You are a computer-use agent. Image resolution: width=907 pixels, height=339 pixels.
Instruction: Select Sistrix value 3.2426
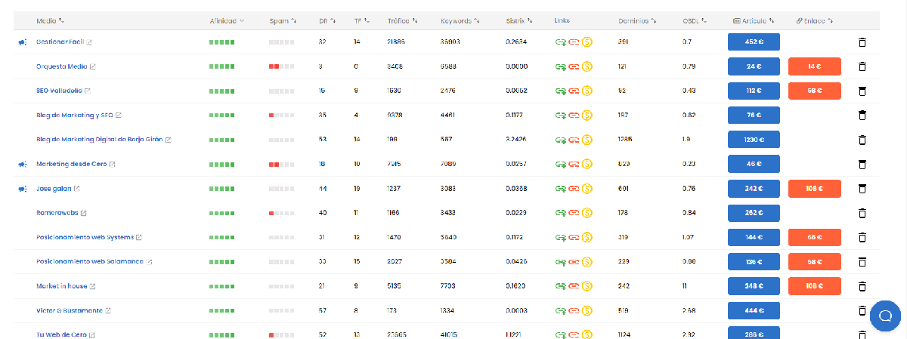pyautogui.click(x=516, y=140)
